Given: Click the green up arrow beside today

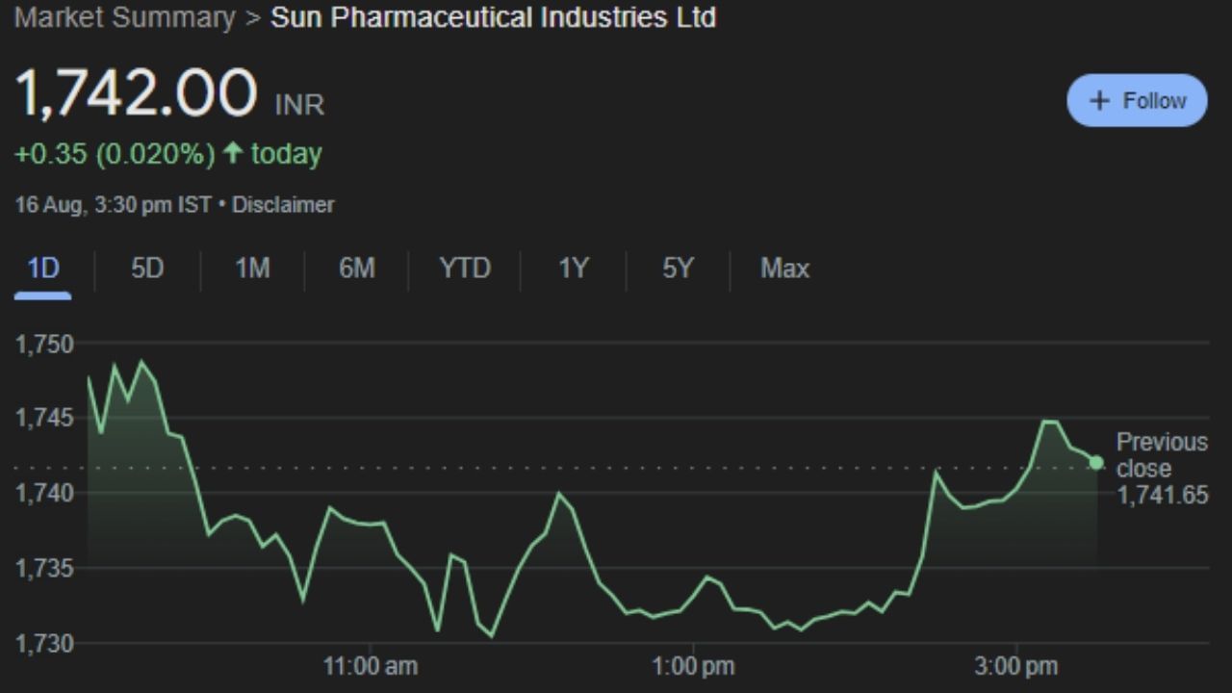Looking at the screenshot, I should click(232, 153).
